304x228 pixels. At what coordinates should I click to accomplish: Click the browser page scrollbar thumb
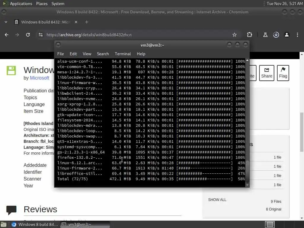coord(302,132)
